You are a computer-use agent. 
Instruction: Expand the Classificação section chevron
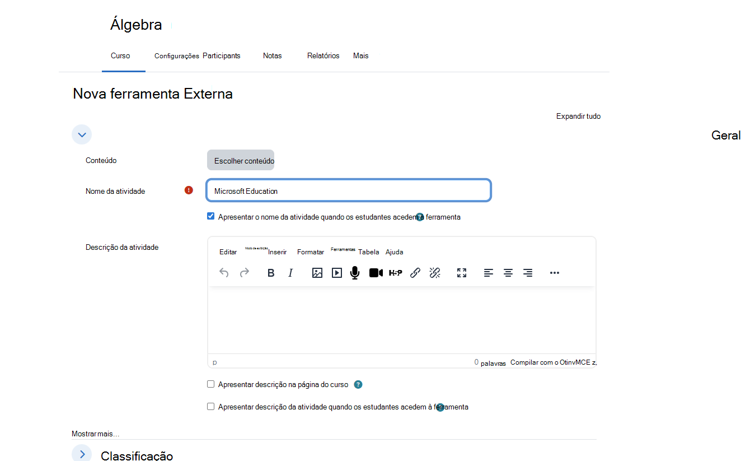click(82, 454)
